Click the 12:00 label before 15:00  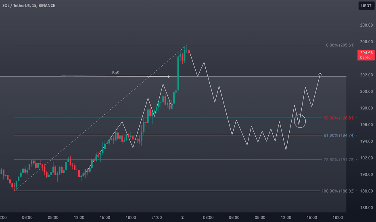[79, 218]
